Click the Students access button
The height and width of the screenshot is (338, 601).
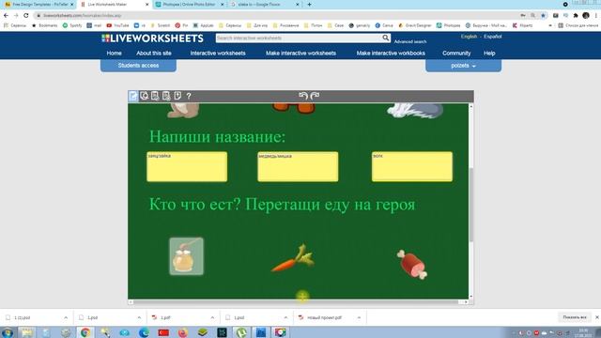[138, 66]
